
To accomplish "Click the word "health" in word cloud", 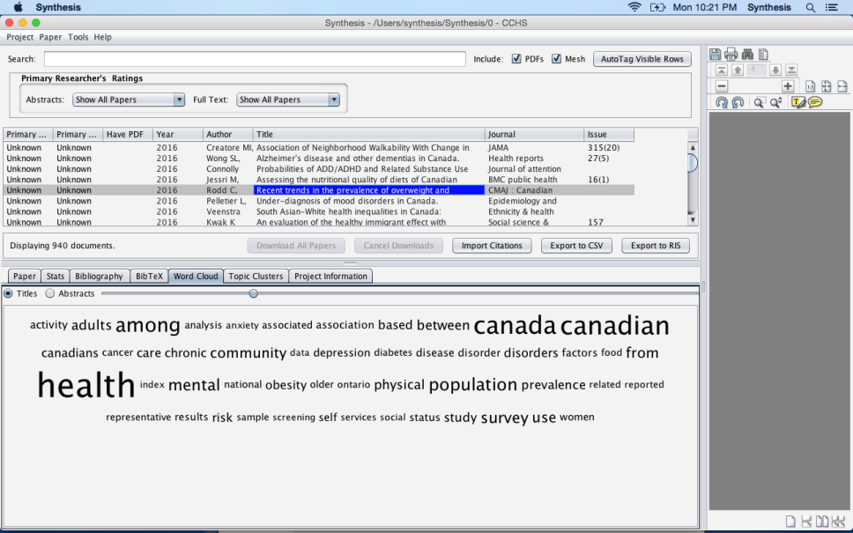I will click(x=86, y=384).
